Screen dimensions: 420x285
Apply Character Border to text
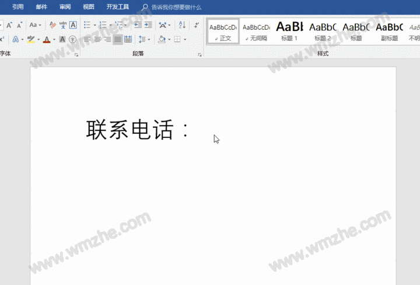pos(73,25)
